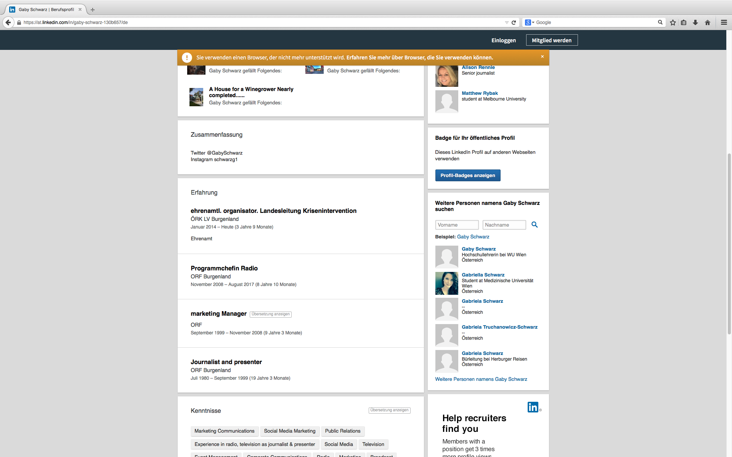The image size is (732, 457).
Task: Click the 'ÖRK LV Burgenland' organization text
Action: click(x=215, y=219)
